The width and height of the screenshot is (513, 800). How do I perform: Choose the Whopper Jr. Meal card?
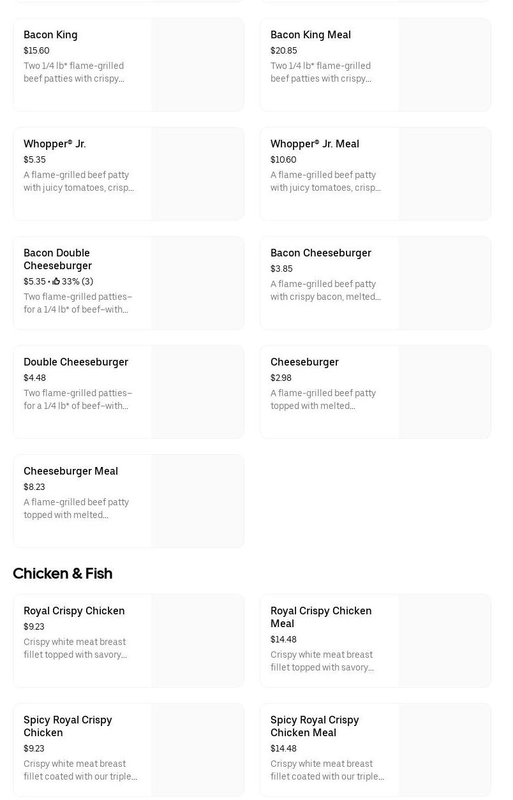click(x=375, y=174)
